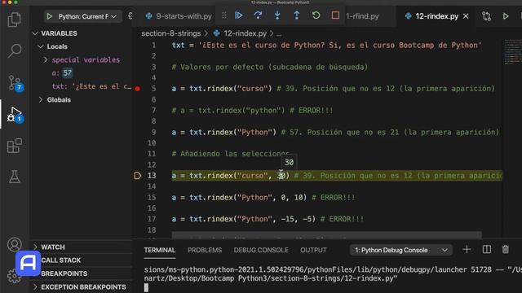522x293 pixels.
Task: Open the Extensions view
Action: (x=15, y=146)
